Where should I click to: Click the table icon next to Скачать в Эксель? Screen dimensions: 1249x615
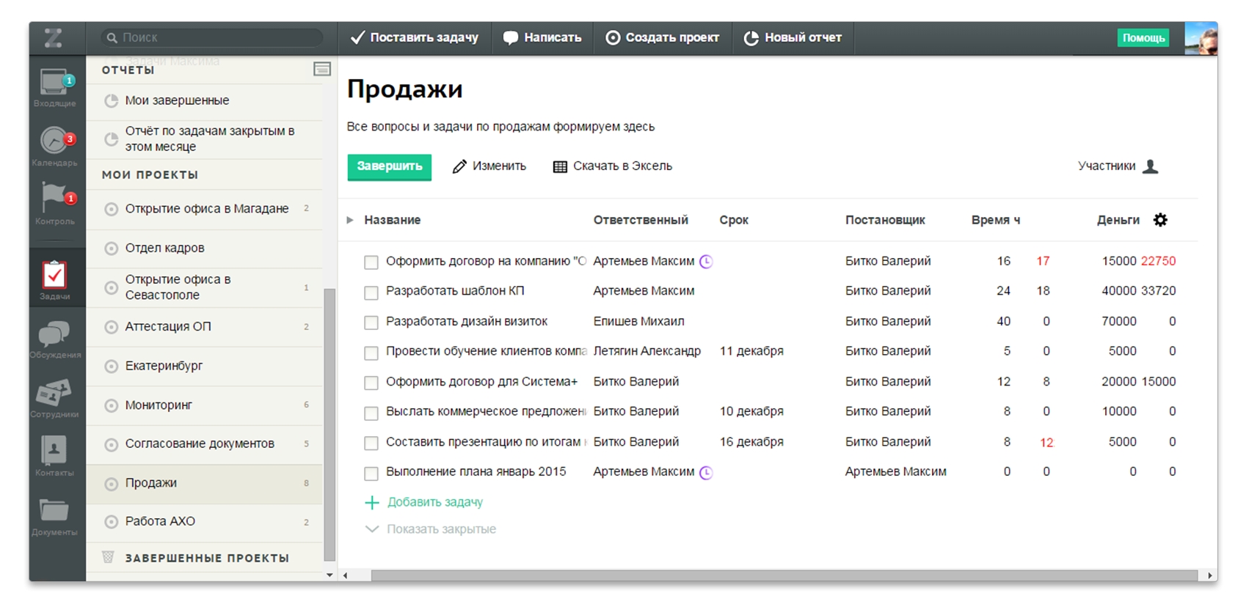560,167
